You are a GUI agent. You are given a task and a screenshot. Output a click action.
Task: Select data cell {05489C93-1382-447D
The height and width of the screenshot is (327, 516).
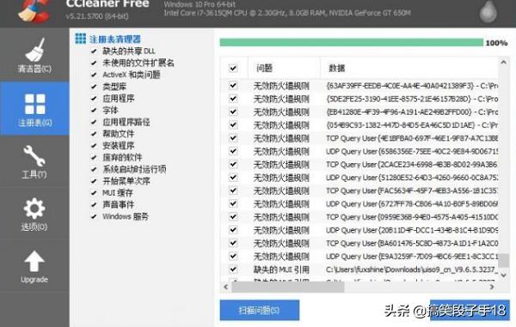[x=412, y=125]
